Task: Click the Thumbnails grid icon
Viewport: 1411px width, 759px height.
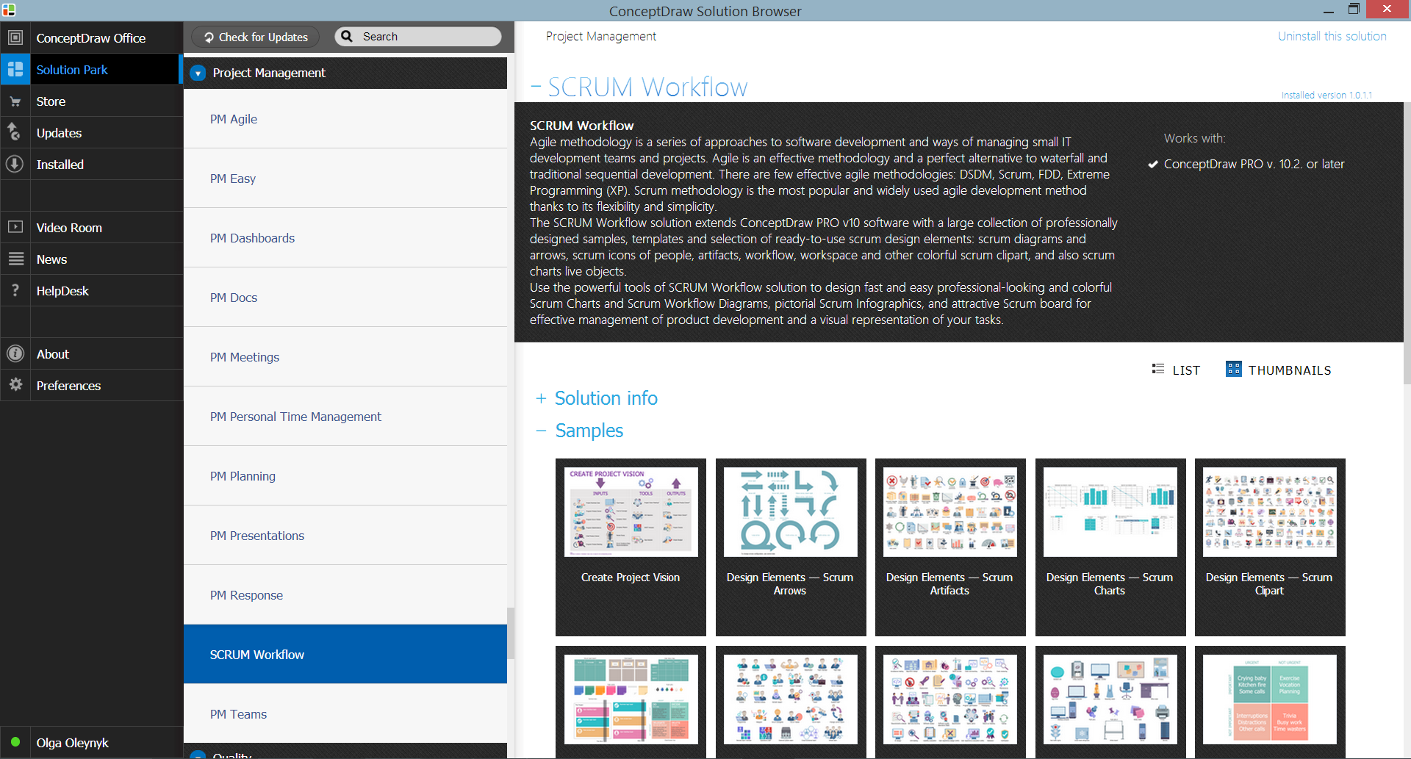Action: click(1233, 369)
